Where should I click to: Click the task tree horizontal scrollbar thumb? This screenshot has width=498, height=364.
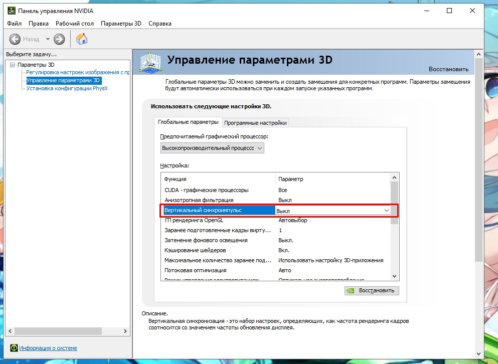point(58,331)
